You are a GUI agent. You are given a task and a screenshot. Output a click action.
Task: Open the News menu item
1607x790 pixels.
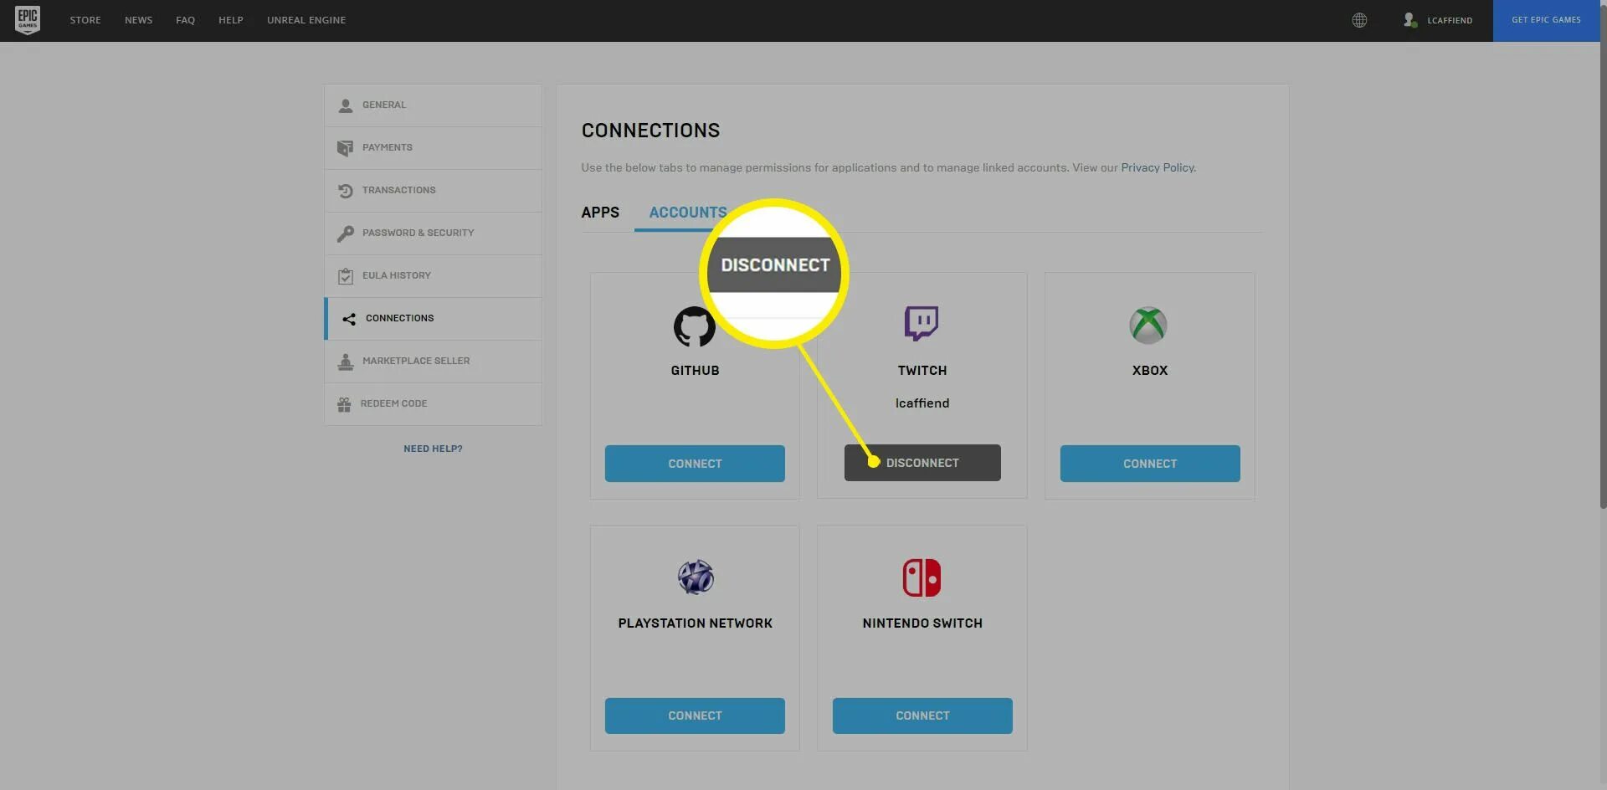coord(139,20)
